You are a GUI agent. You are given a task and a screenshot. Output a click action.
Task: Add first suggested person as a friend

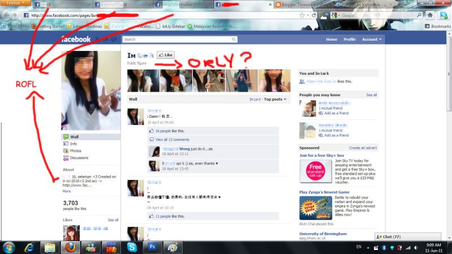[336, 113]
